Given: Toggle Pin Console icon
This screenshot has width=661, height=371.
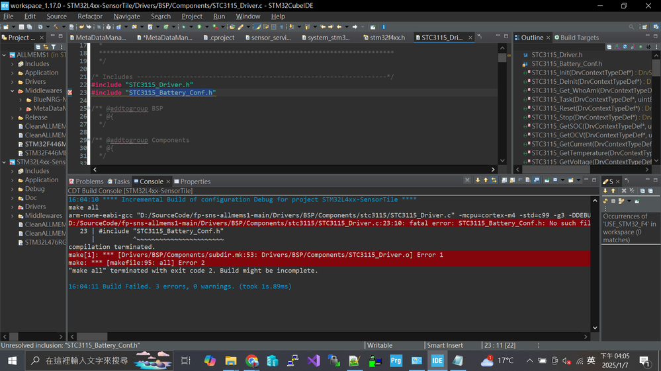Looking at the screenshot, I should (x=547, y=180).
